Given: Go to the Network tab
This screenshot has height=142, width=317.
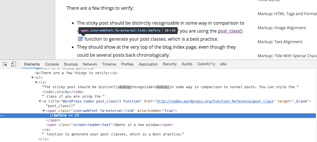Looking at the screenshot, I should [90, 64].
